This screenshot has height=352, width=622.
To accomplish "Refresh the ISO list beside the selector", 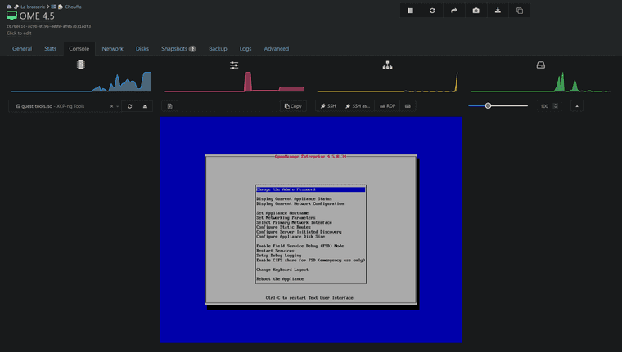I will [129, 106].
